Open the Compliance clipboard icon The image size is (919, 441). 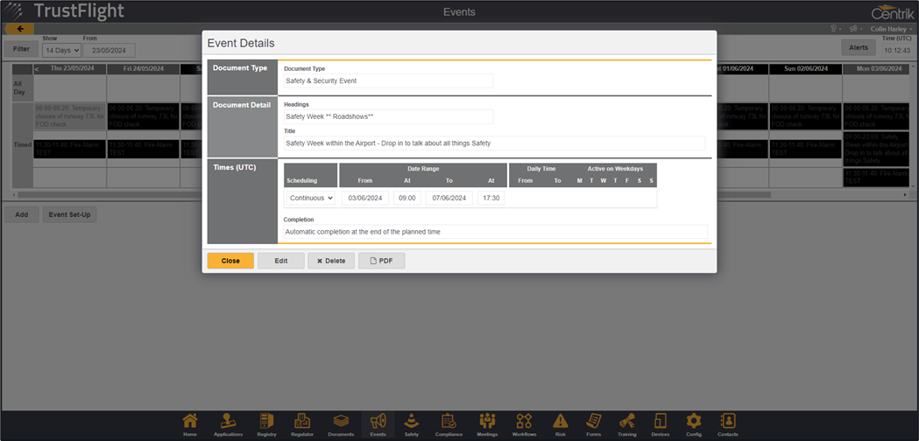[449, 423]
